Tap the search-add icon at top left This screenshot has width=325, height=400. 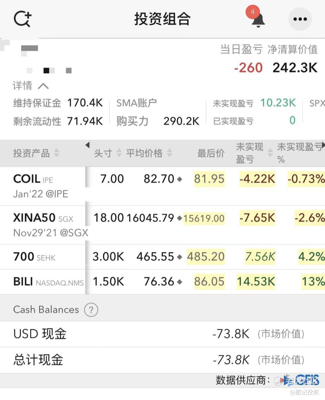pos(22,19)
